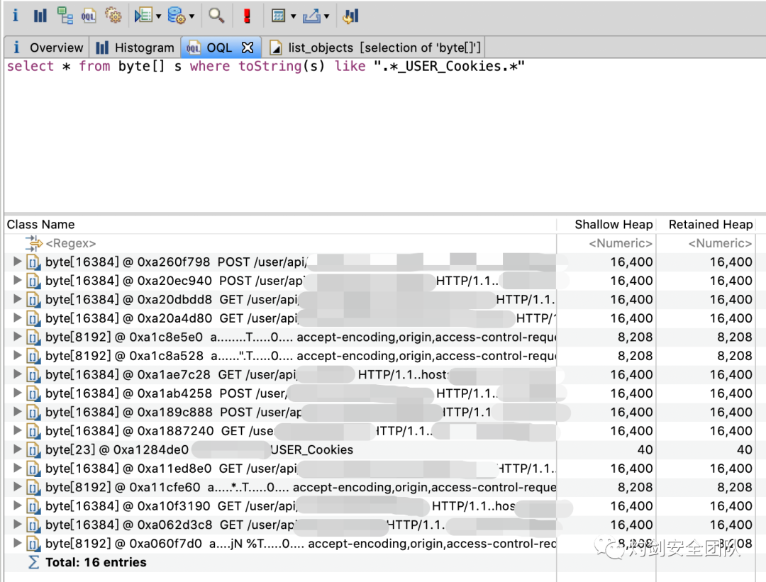
Task: Sort by Shallow Heap column
Action: (614, 224)
